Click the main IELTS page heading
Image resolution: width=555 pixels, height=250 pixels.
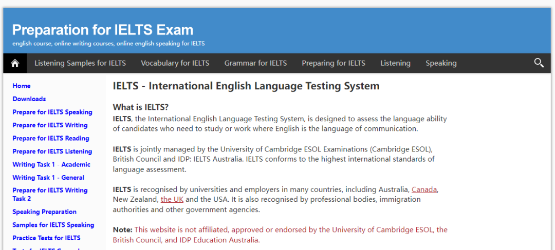click(246, 86)
